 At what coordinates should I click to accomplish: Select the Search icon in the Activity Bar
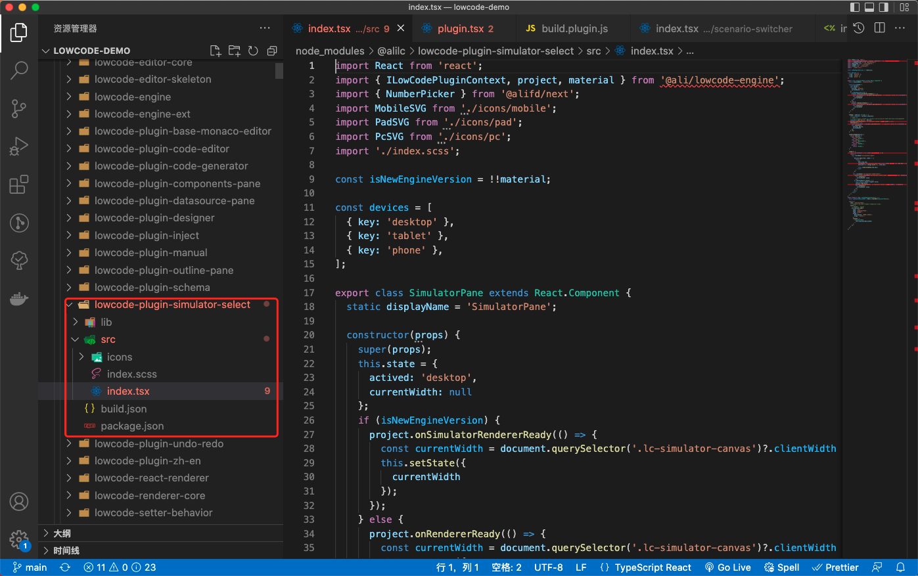19,70
